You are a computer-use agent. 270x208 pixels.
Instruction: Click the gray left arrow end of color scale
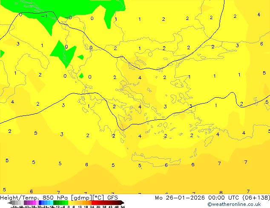[x=10, y=202]
